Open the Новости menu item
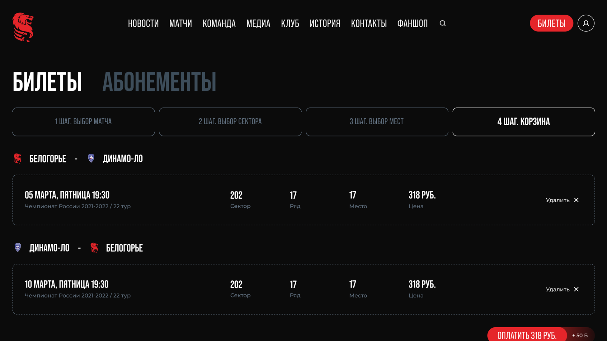The height and width of the screenshot is (341, 607). [143, 23]
